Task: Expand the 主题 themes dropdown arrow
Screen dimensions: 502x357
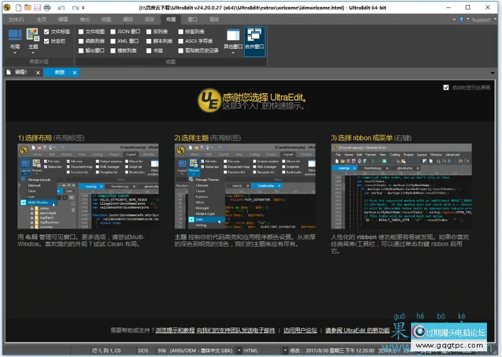Action: [33, 53]
